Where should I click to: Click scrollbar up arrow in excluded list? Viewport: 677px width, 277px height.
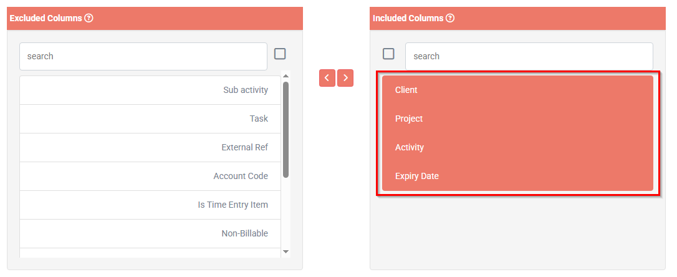286,76
